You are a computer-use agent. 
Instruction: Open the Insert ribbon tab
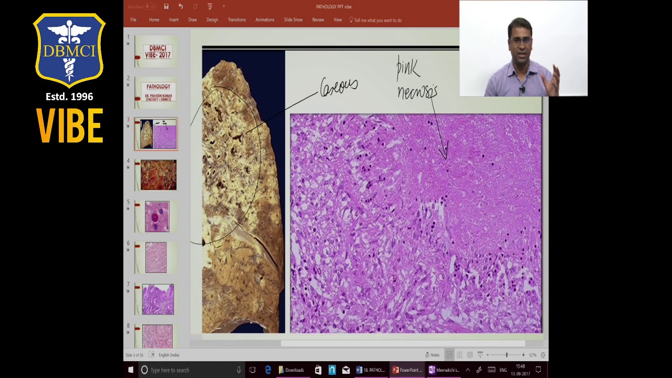174,20
